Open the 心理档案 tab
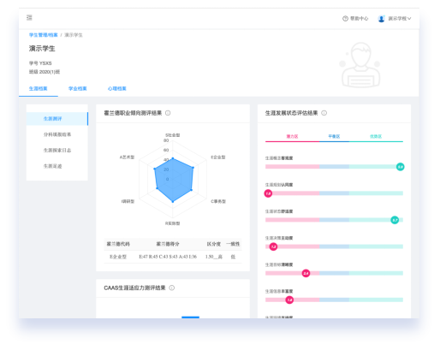This screenshot has width=440, height=350. click(x=117, y=89)
